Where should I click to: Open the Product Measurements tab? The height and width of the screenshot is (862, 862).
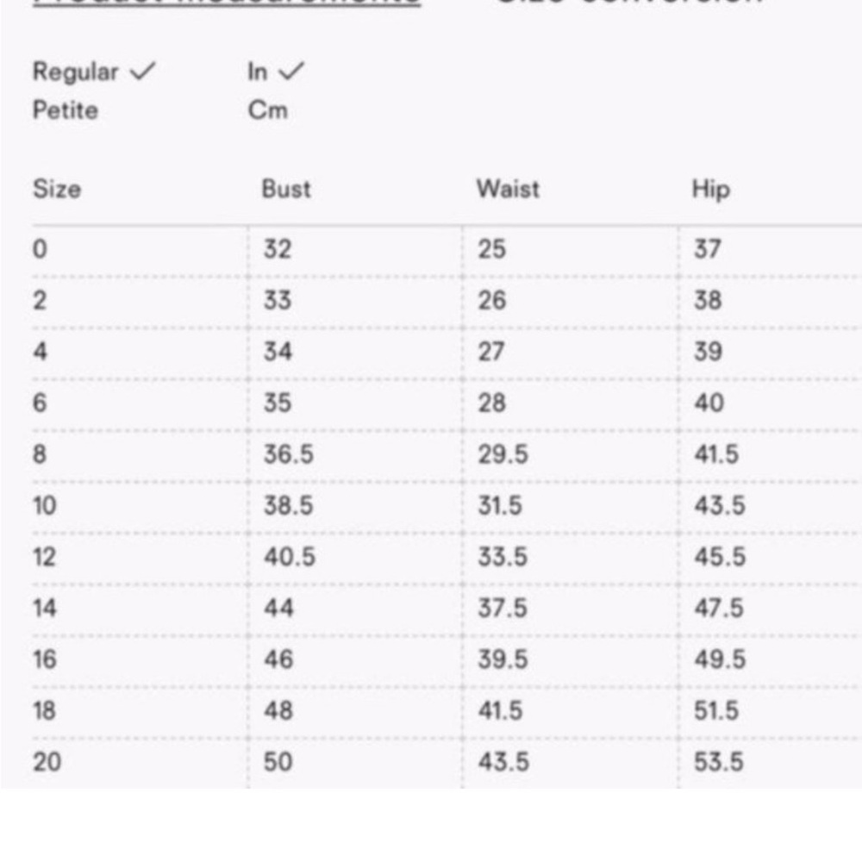[x=227, y=3]
